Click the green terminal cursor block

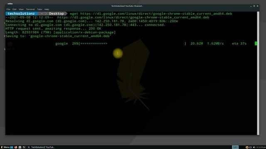click(256, 43)
